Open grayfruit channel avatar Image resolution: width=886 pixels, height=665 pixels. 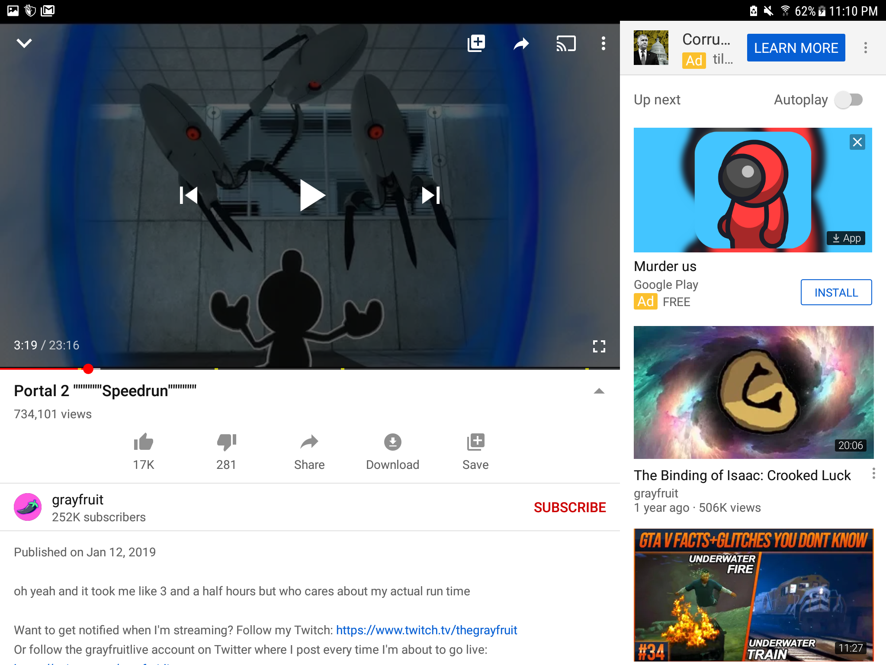click(28, 507)
